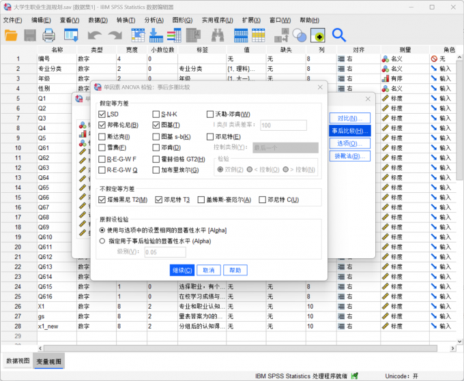The image size is (464, 381).
Task: Uncheck the LSD checkbox
Action: click(x=102, y=114)
